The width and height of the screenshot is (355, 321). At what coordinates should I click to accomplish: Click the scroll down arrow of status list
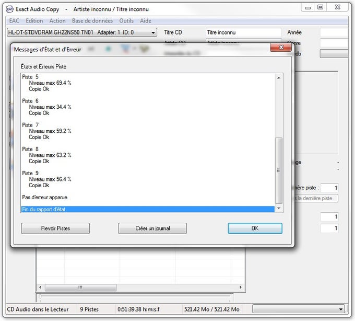[279, 208]
